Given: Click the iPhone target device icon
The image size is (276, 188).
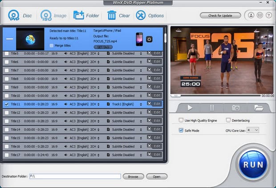Looking at the screenshot, I should point(139,39).
